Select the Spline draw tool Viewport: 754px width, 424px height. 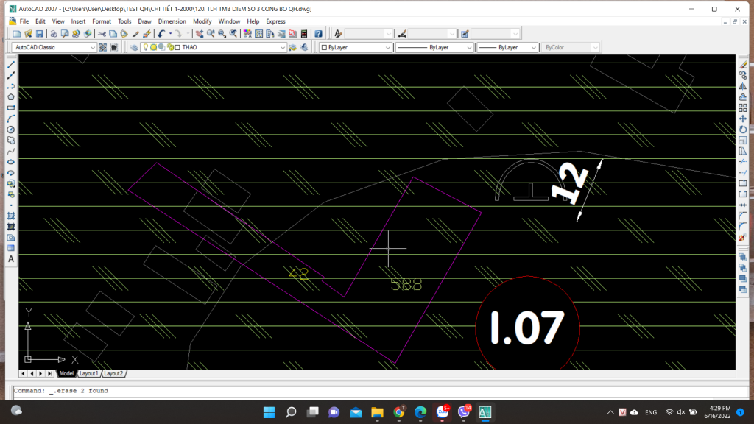[10, 152]
